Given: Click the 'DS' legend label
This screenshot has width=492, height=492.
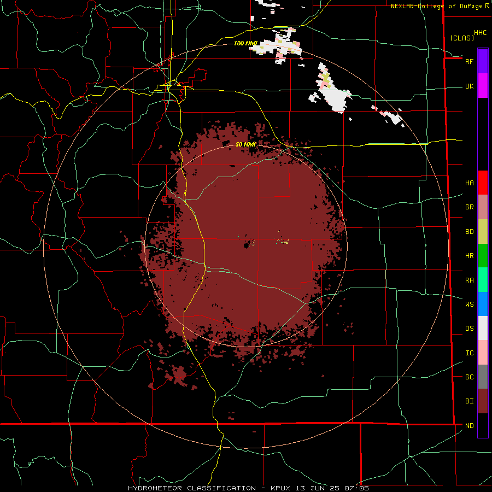Looking at the screenshot, I should 469,329.
